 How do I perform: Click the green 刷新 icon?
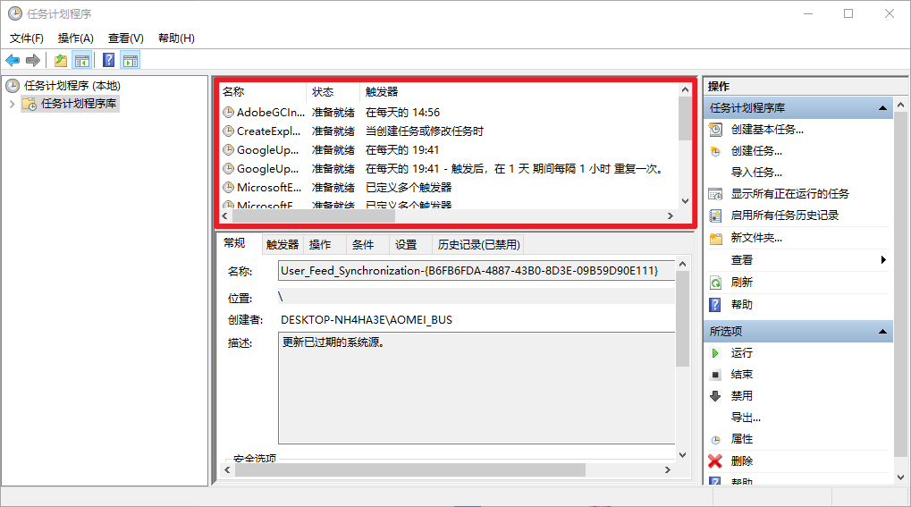pos(716,283)
